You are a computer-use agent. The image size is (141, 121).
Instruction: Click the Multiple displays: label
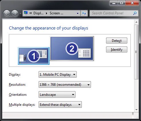tap(22, 105)
